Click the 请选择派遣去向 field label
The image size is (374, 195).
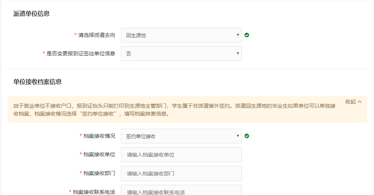click(97, 35)
